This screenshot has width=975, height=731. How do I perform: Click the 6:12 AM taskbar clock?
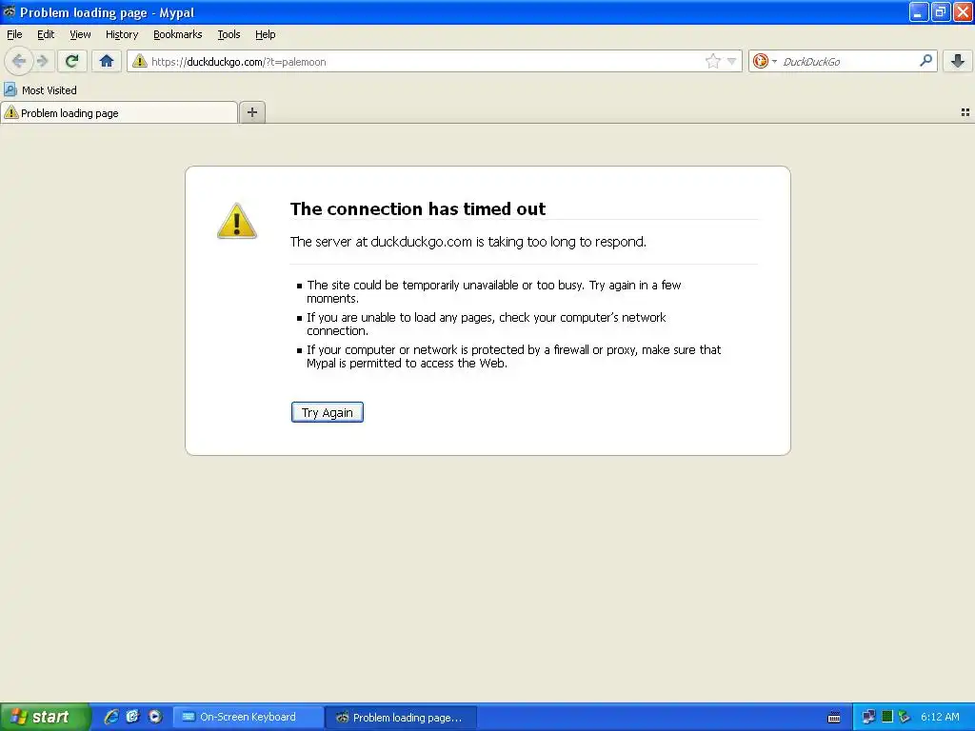(x=940, y=717)
